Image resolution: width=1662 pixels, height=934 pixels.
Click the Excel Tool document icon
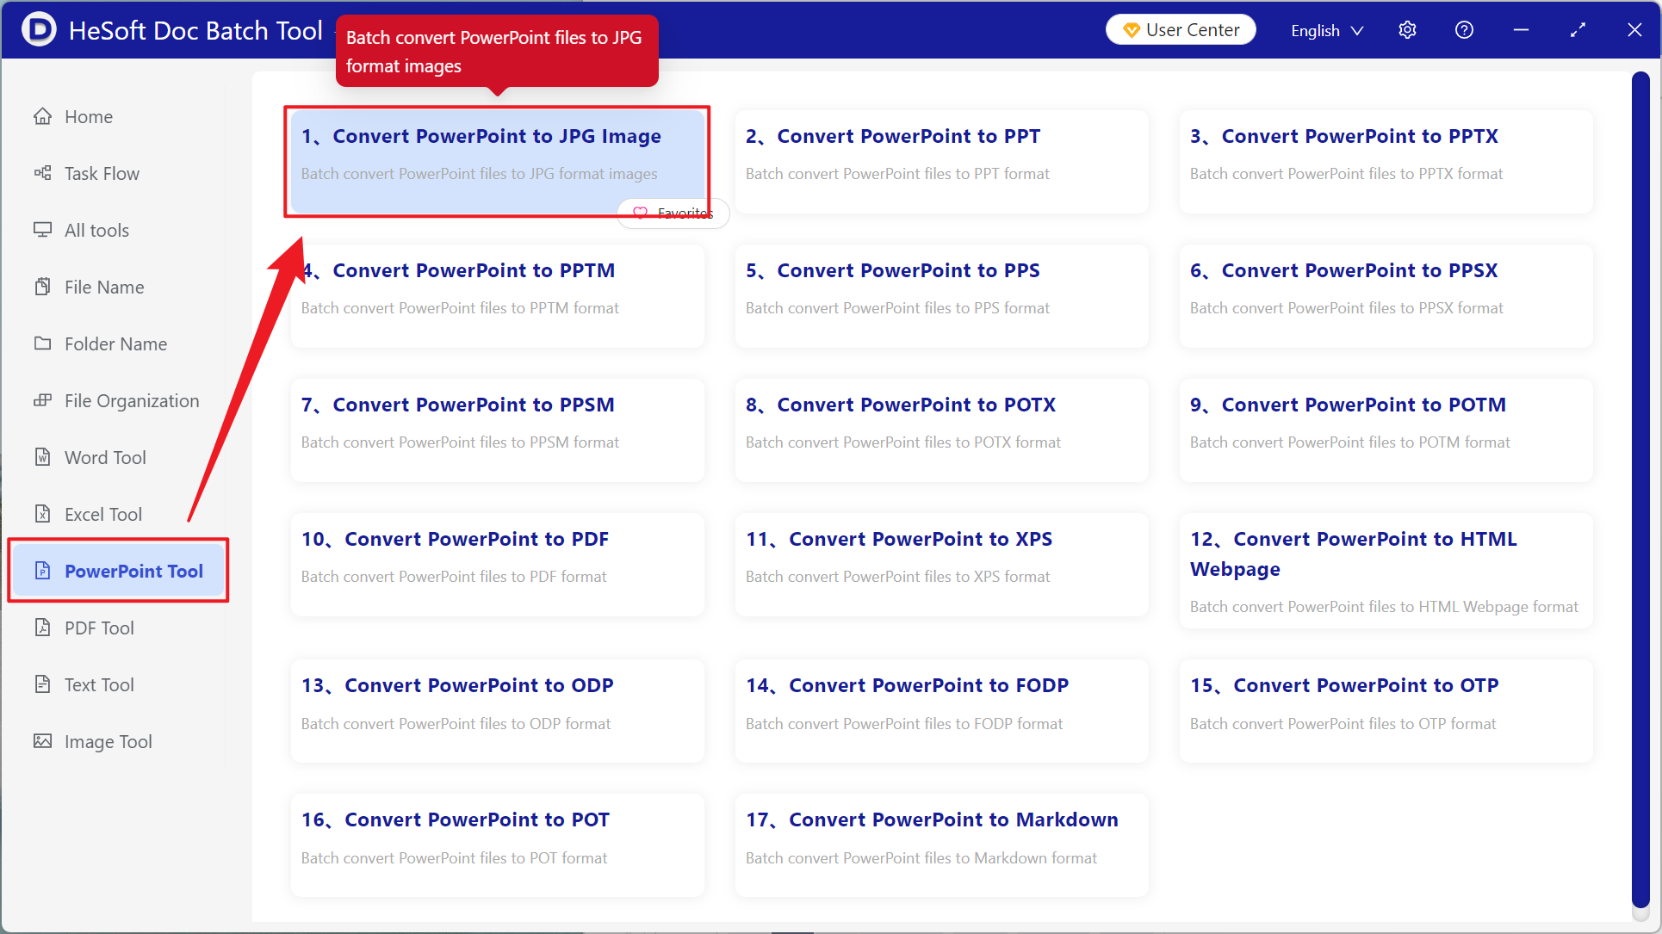(x=42, y=514)
